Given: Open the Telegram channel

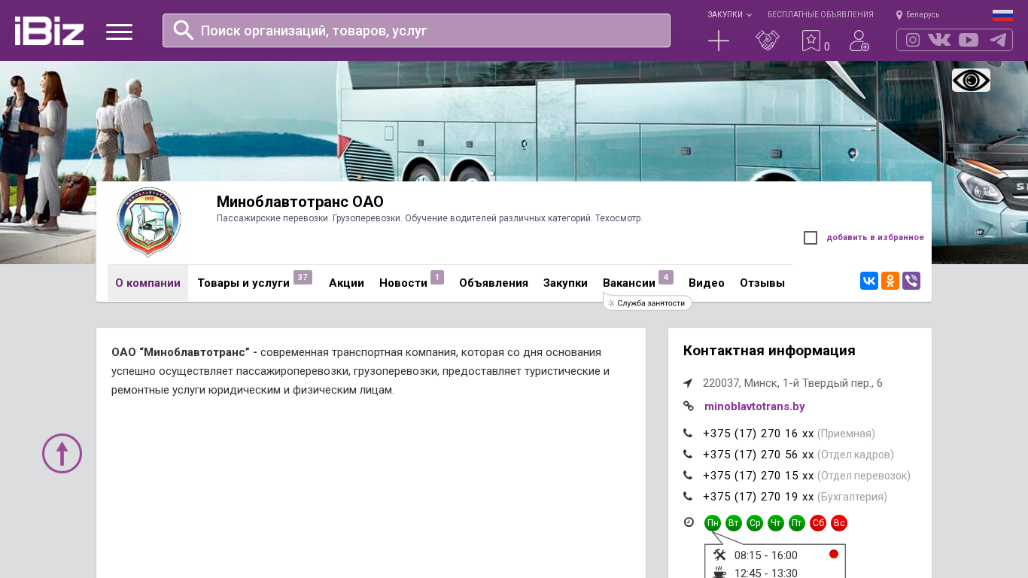Looking at the screenshot, I should tap(998, 40).
